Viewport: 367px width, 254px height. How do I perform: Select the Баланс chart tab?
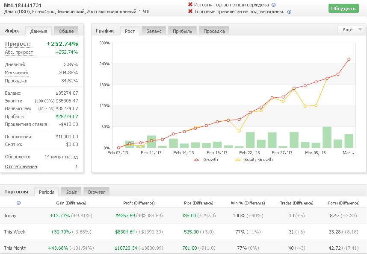point(154,31)
